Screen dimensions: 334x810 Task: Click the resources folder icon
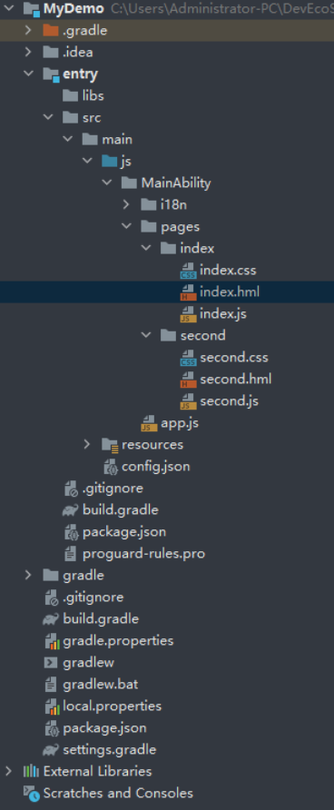coord(110,445)
